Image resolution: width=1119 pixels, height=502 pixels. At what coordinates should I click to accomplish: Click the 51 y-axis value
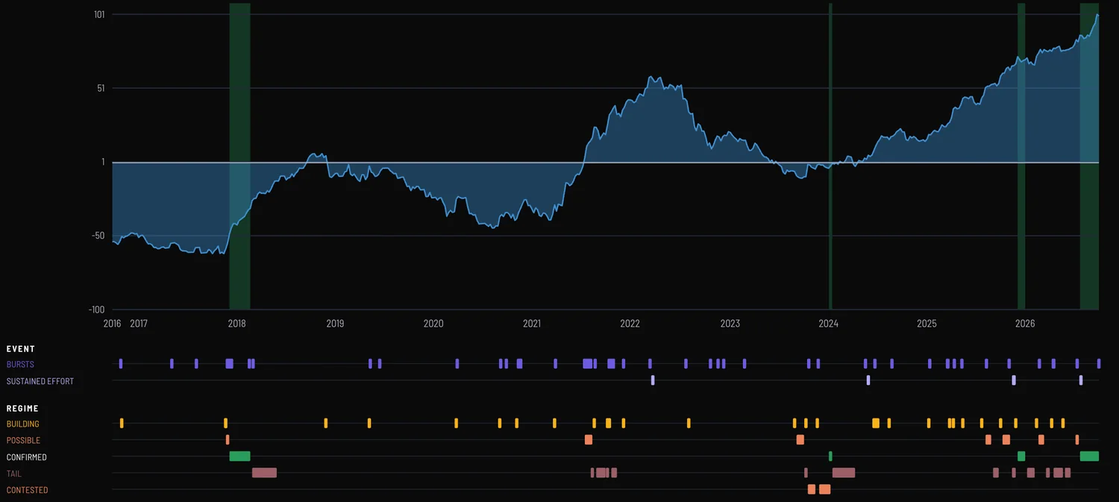tap(100, 88)
